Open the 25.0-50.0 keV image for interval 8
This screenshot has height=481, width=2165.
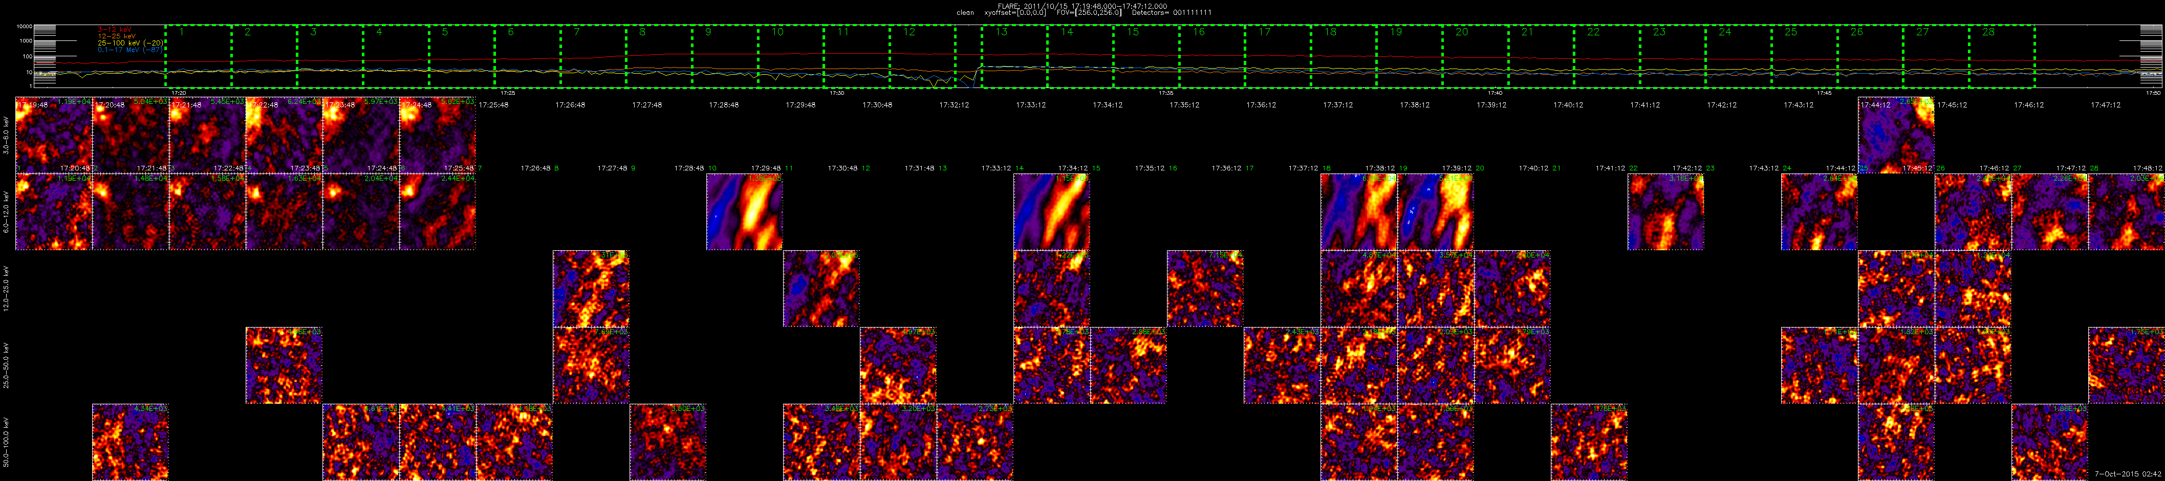[x=591, y=366]
